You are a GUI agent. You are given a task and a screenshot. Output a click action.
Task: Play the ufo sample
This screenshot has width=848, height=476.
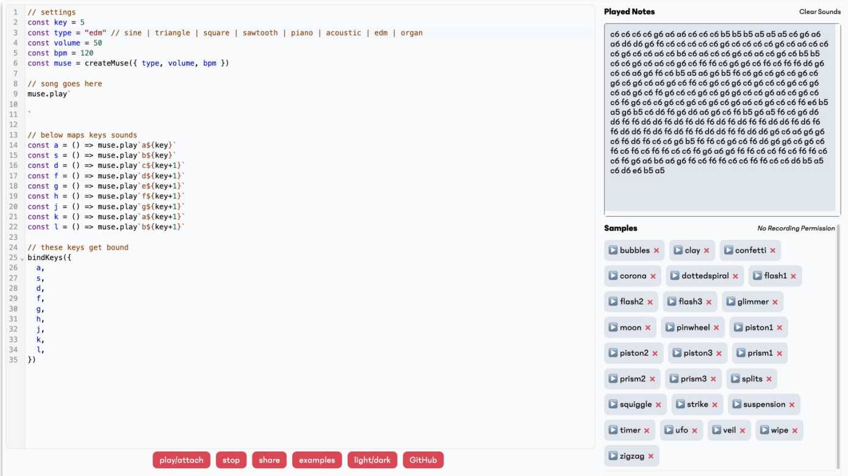669,430
